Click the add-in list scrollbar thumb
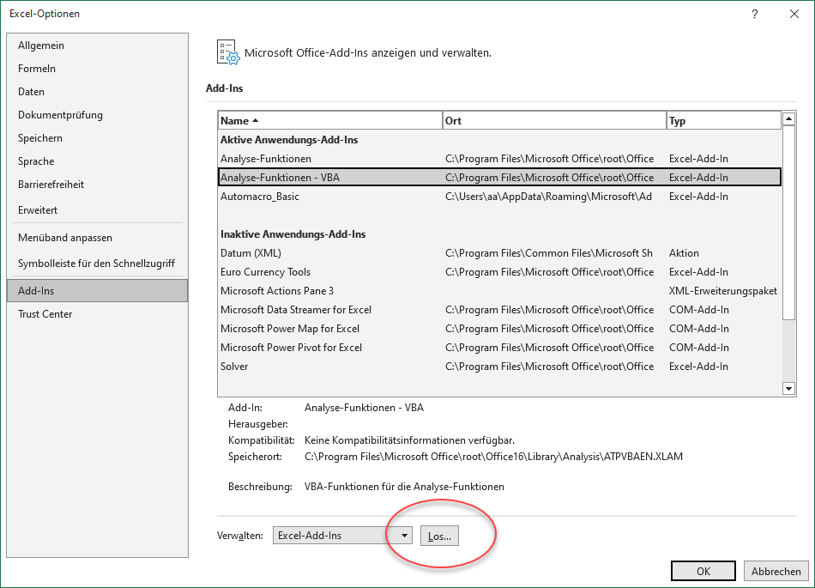This screenshot has height=588, width=815. pos(788,222)
